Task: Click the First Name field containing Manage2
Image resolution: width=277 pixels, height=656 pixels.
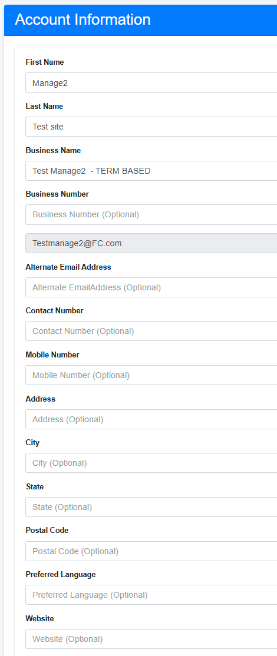Action: [x=151, y=83]
